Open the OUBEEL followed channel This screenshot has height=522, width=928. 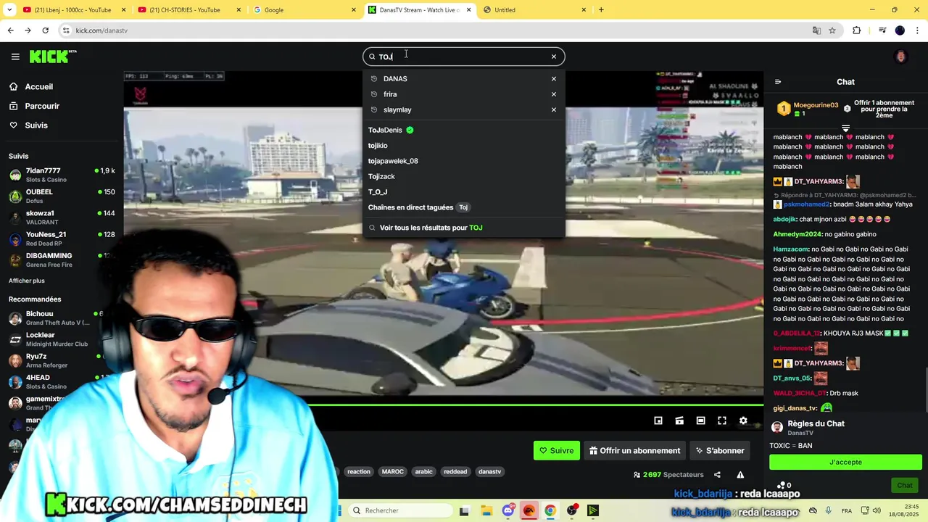click(x=62, y=196)
